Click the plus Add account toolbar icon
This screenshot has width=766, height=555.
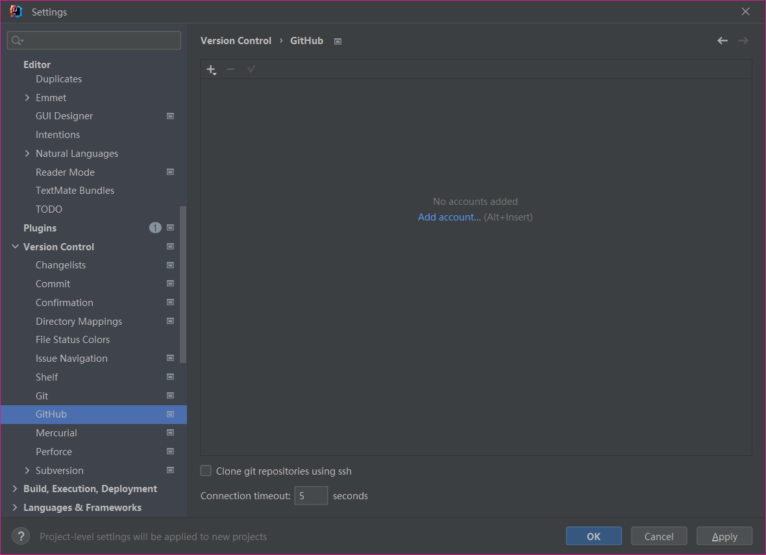pos(211,70)
